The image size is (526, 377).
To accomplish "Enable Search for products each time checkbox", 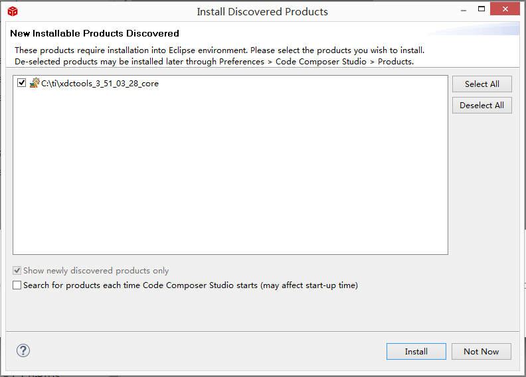I will click(17, 285).
